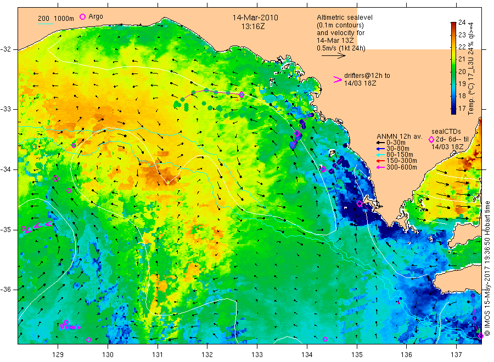Click the seal CTD diamond near 133.8E, -33.4
Image resolution: width=494 pixels, height=362 pixels.
pos(297,133)
